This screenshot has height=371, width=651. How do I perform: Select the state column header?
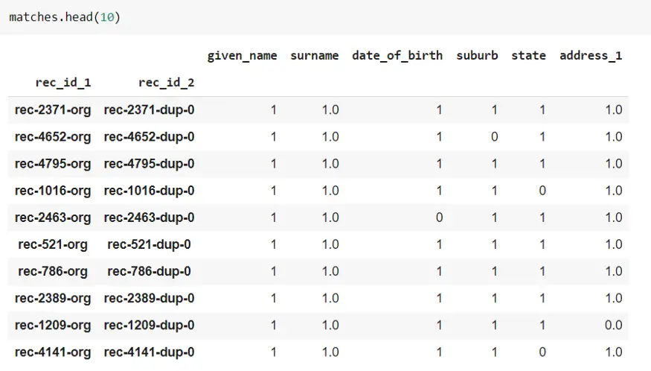528,56
